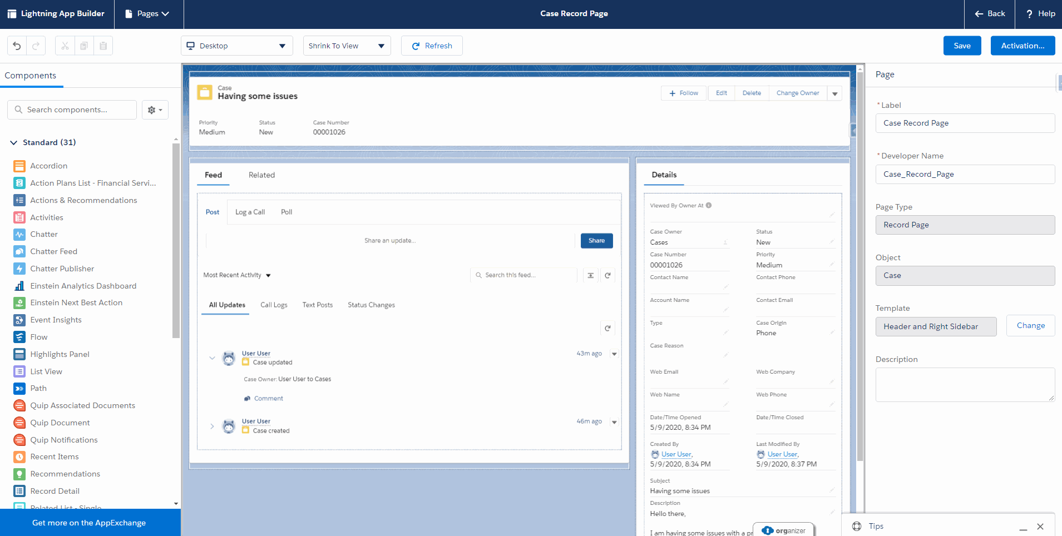Open actions menu for 46m ago post
The width and height of the screenshot is (1062, 536).
614,422
